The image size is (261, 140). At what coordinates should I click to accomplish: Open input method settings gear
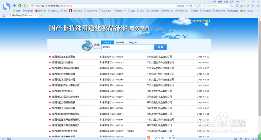coord(174,138)
